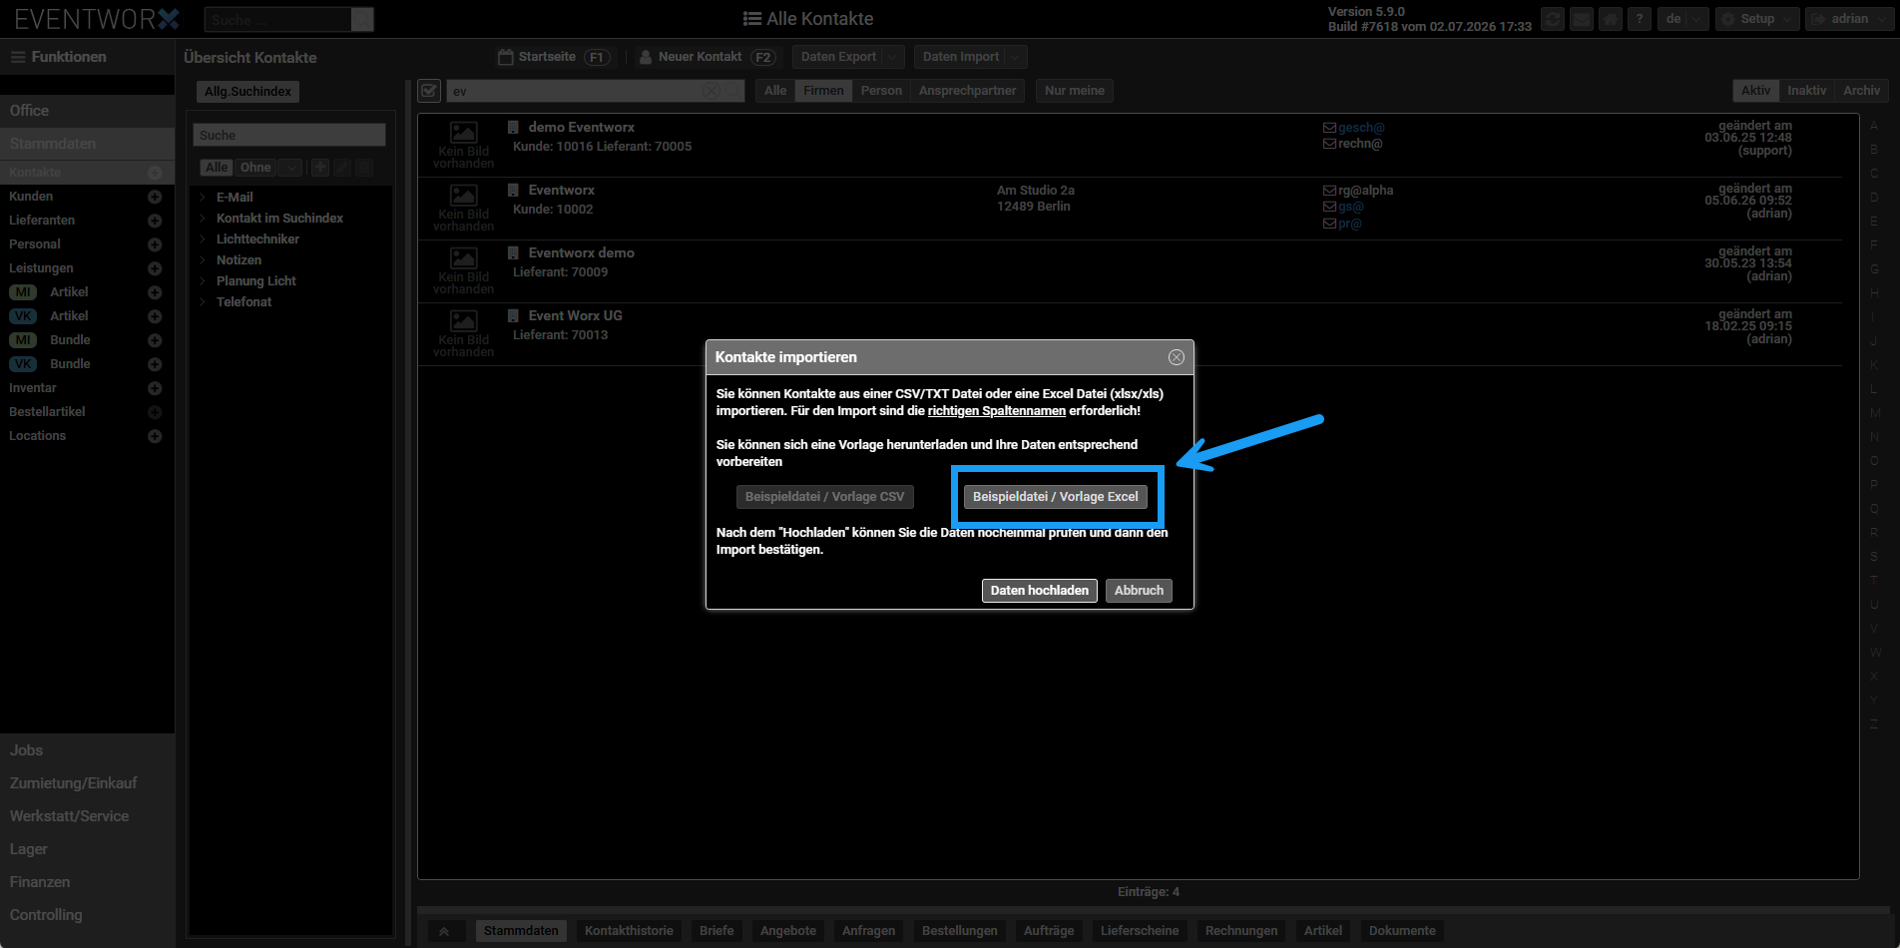The height and width of the screenshot is (948, 1900).
Task: Close the Kontakte importieren dialog
Action: pos(1177,357)
